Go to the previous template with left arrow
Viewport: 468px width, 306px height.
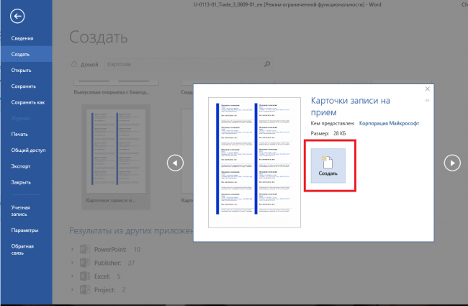tap(175, 163)
